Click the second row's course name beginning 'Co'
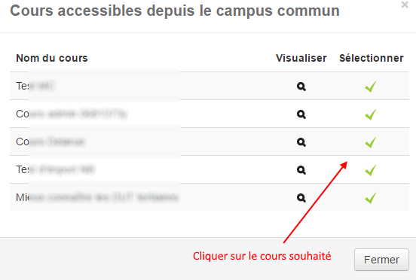416x280 pixels. tap(72, 114)
